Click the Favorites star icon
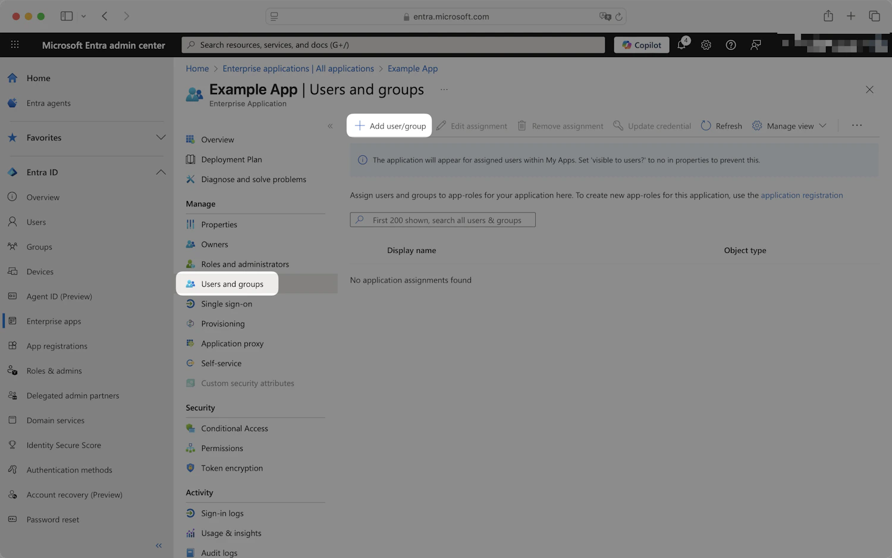892x558 pixels. [12, 137]
